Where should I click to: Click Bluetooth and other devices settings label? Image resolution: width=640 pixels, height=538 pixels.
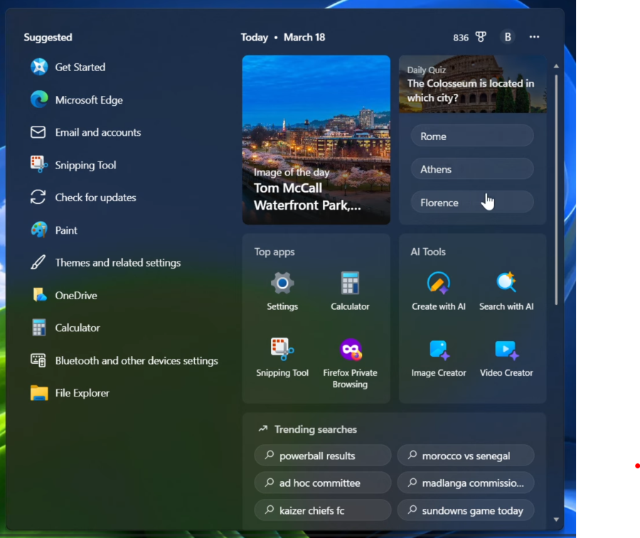pos(137,360)
